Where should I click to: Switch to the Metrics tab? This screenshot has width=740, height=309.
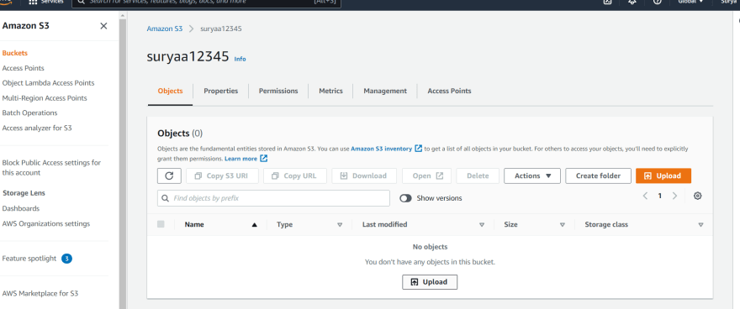(330, 91)
